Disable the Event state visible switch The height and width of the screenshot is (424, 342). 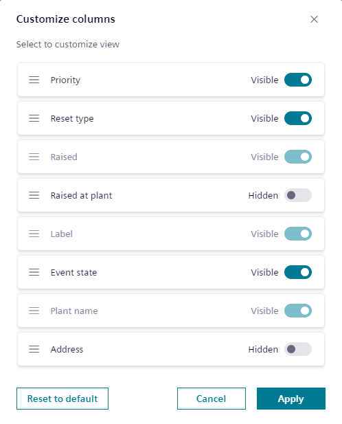coord(298,272)
